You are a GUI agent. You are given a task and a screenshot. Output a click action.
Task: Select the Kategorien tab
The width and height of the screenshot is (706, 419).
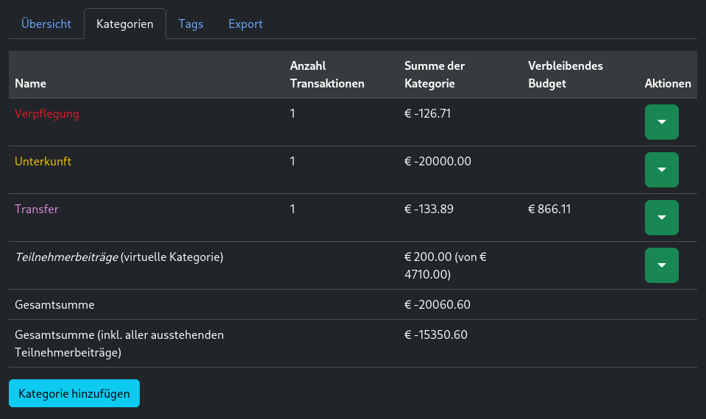pyautogui.click(x=125, y=24)
